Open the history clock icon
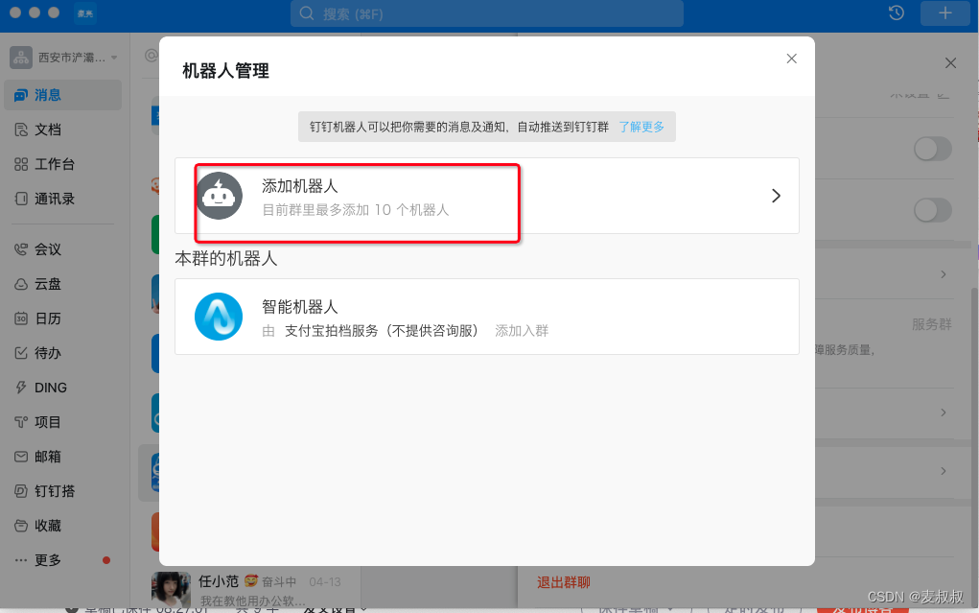 896,12
